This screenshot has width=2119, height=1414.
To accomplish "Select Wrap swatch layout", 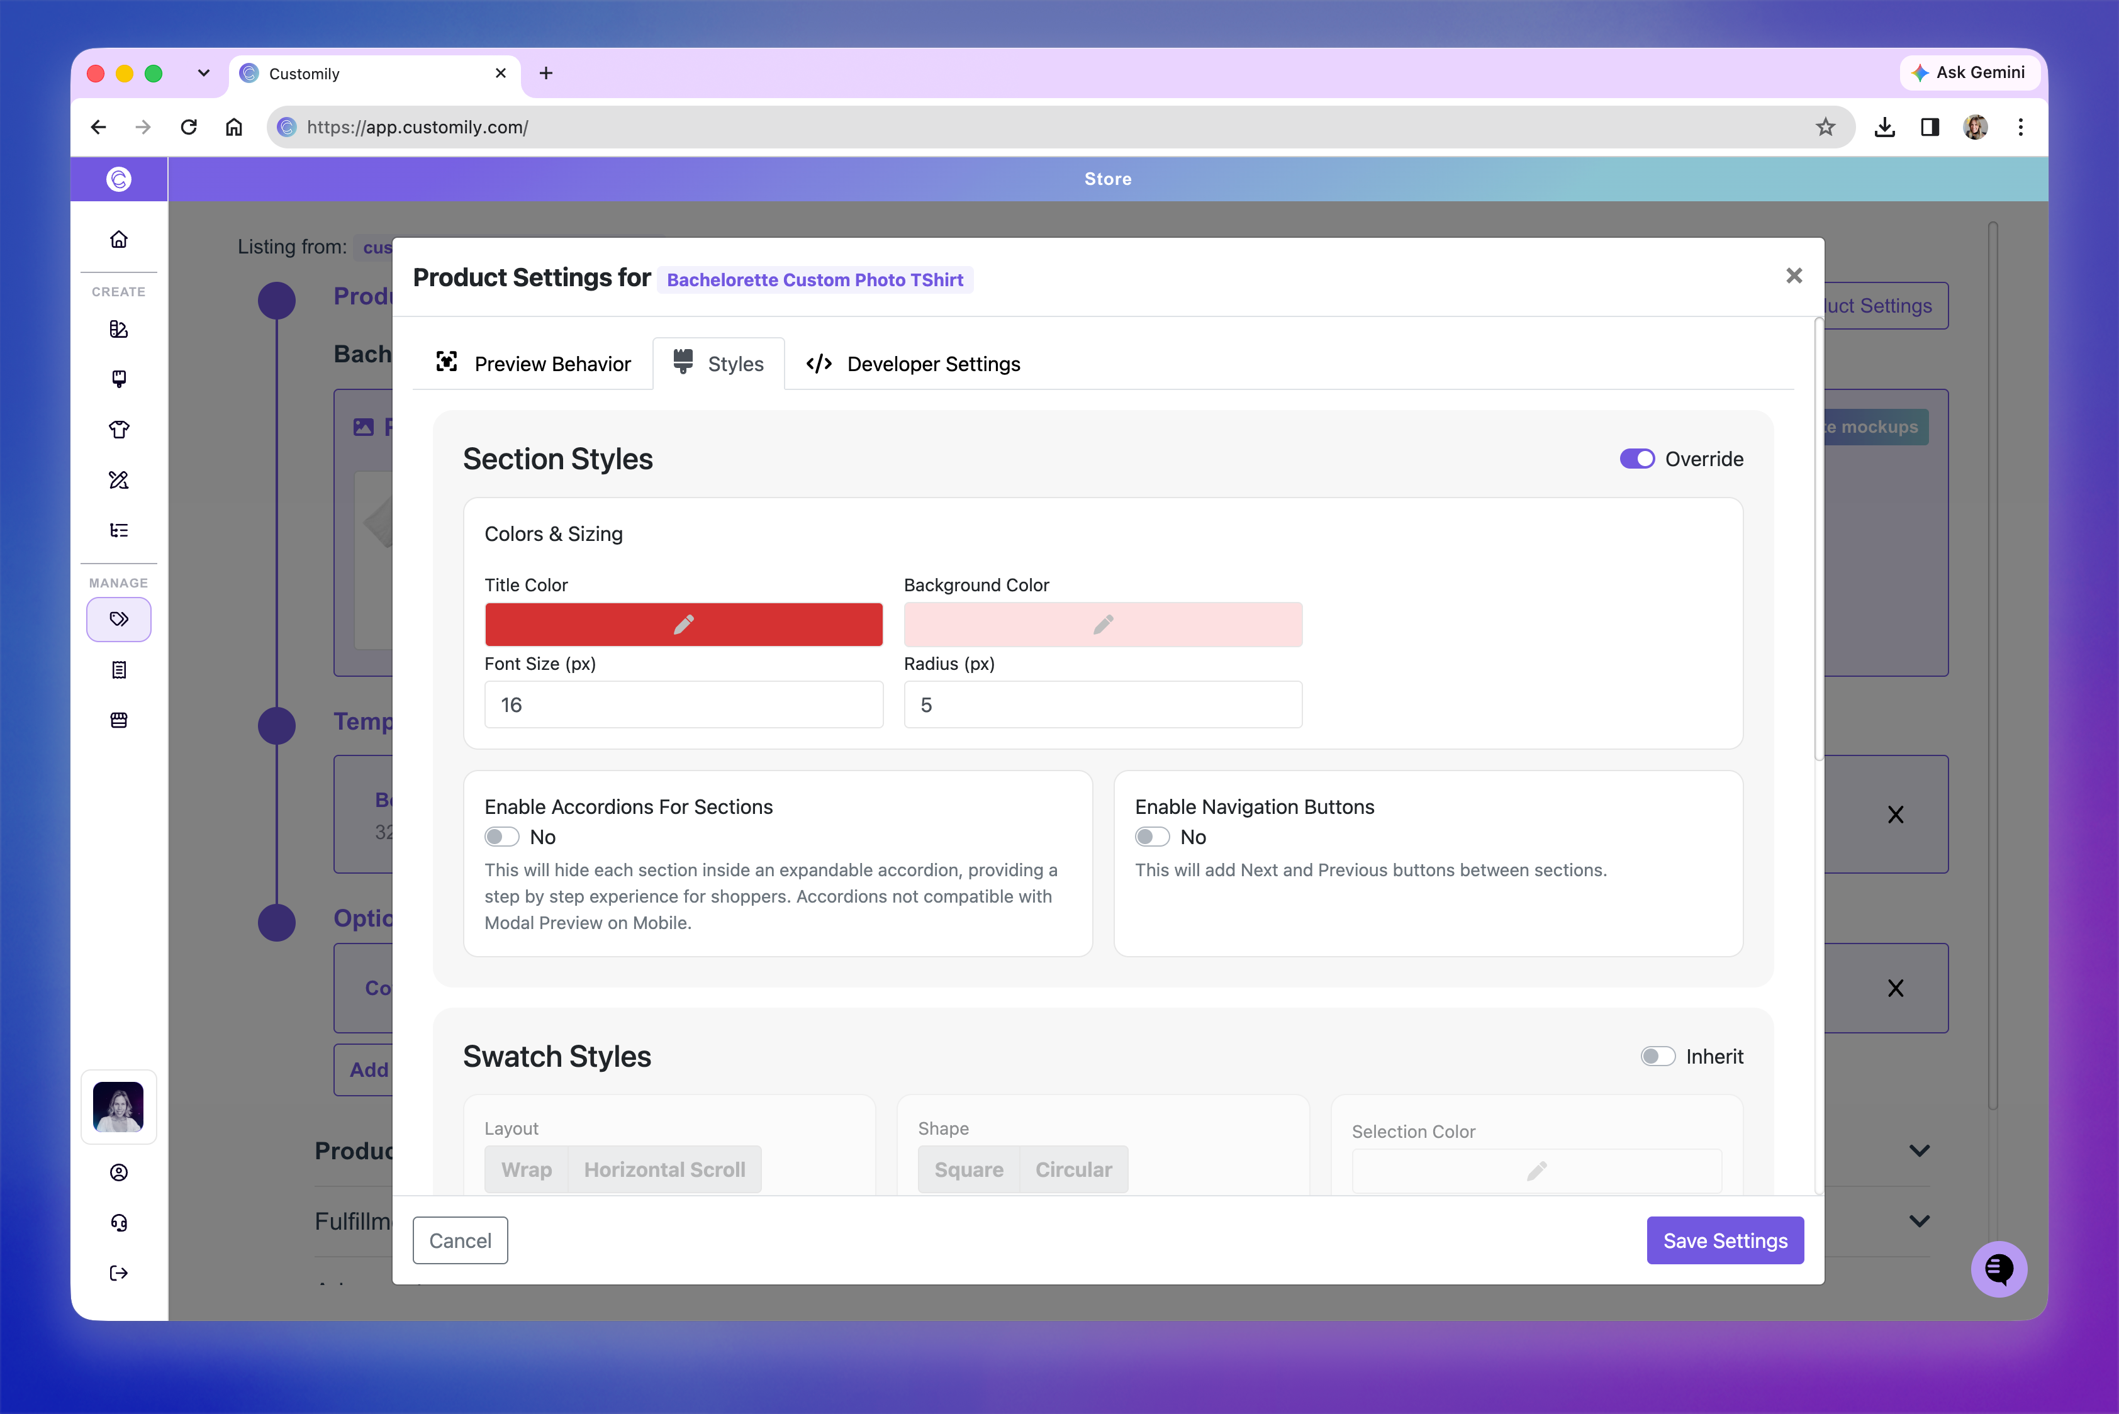I will point(527,1169).
